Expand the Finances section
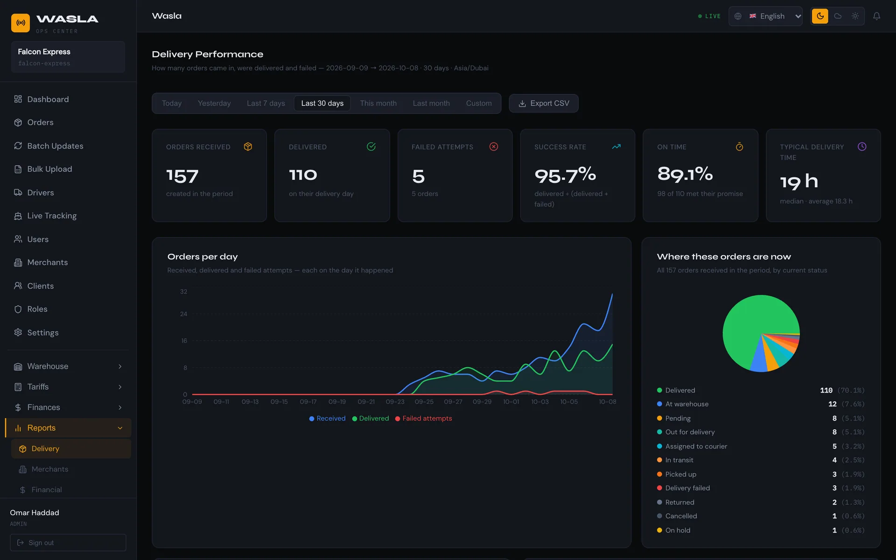Viewport: 896px width, 560px height. (68, 407)
